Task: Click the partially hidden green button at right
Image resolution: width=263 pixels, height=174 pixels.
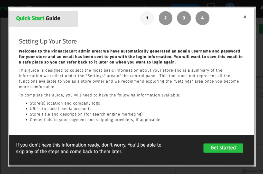Action: pos(261,29)
